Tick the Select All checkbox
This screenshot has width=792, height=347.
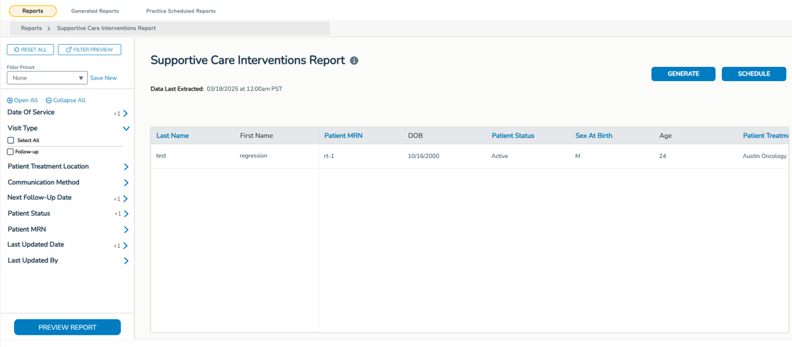pyautogui.click(x=11, y=141)
